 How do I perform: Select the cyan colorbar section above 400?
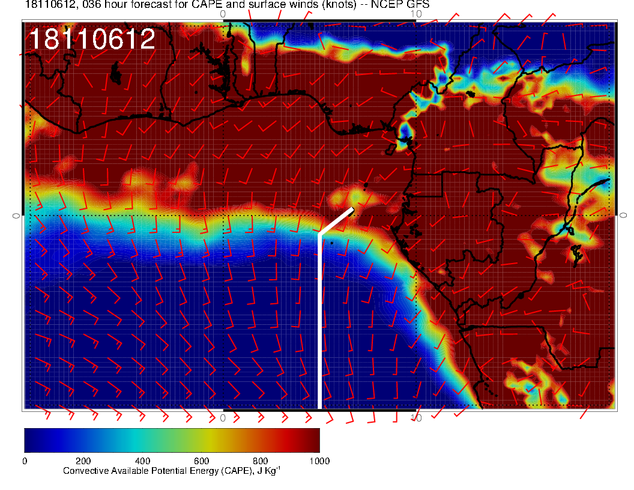(142, 440)
